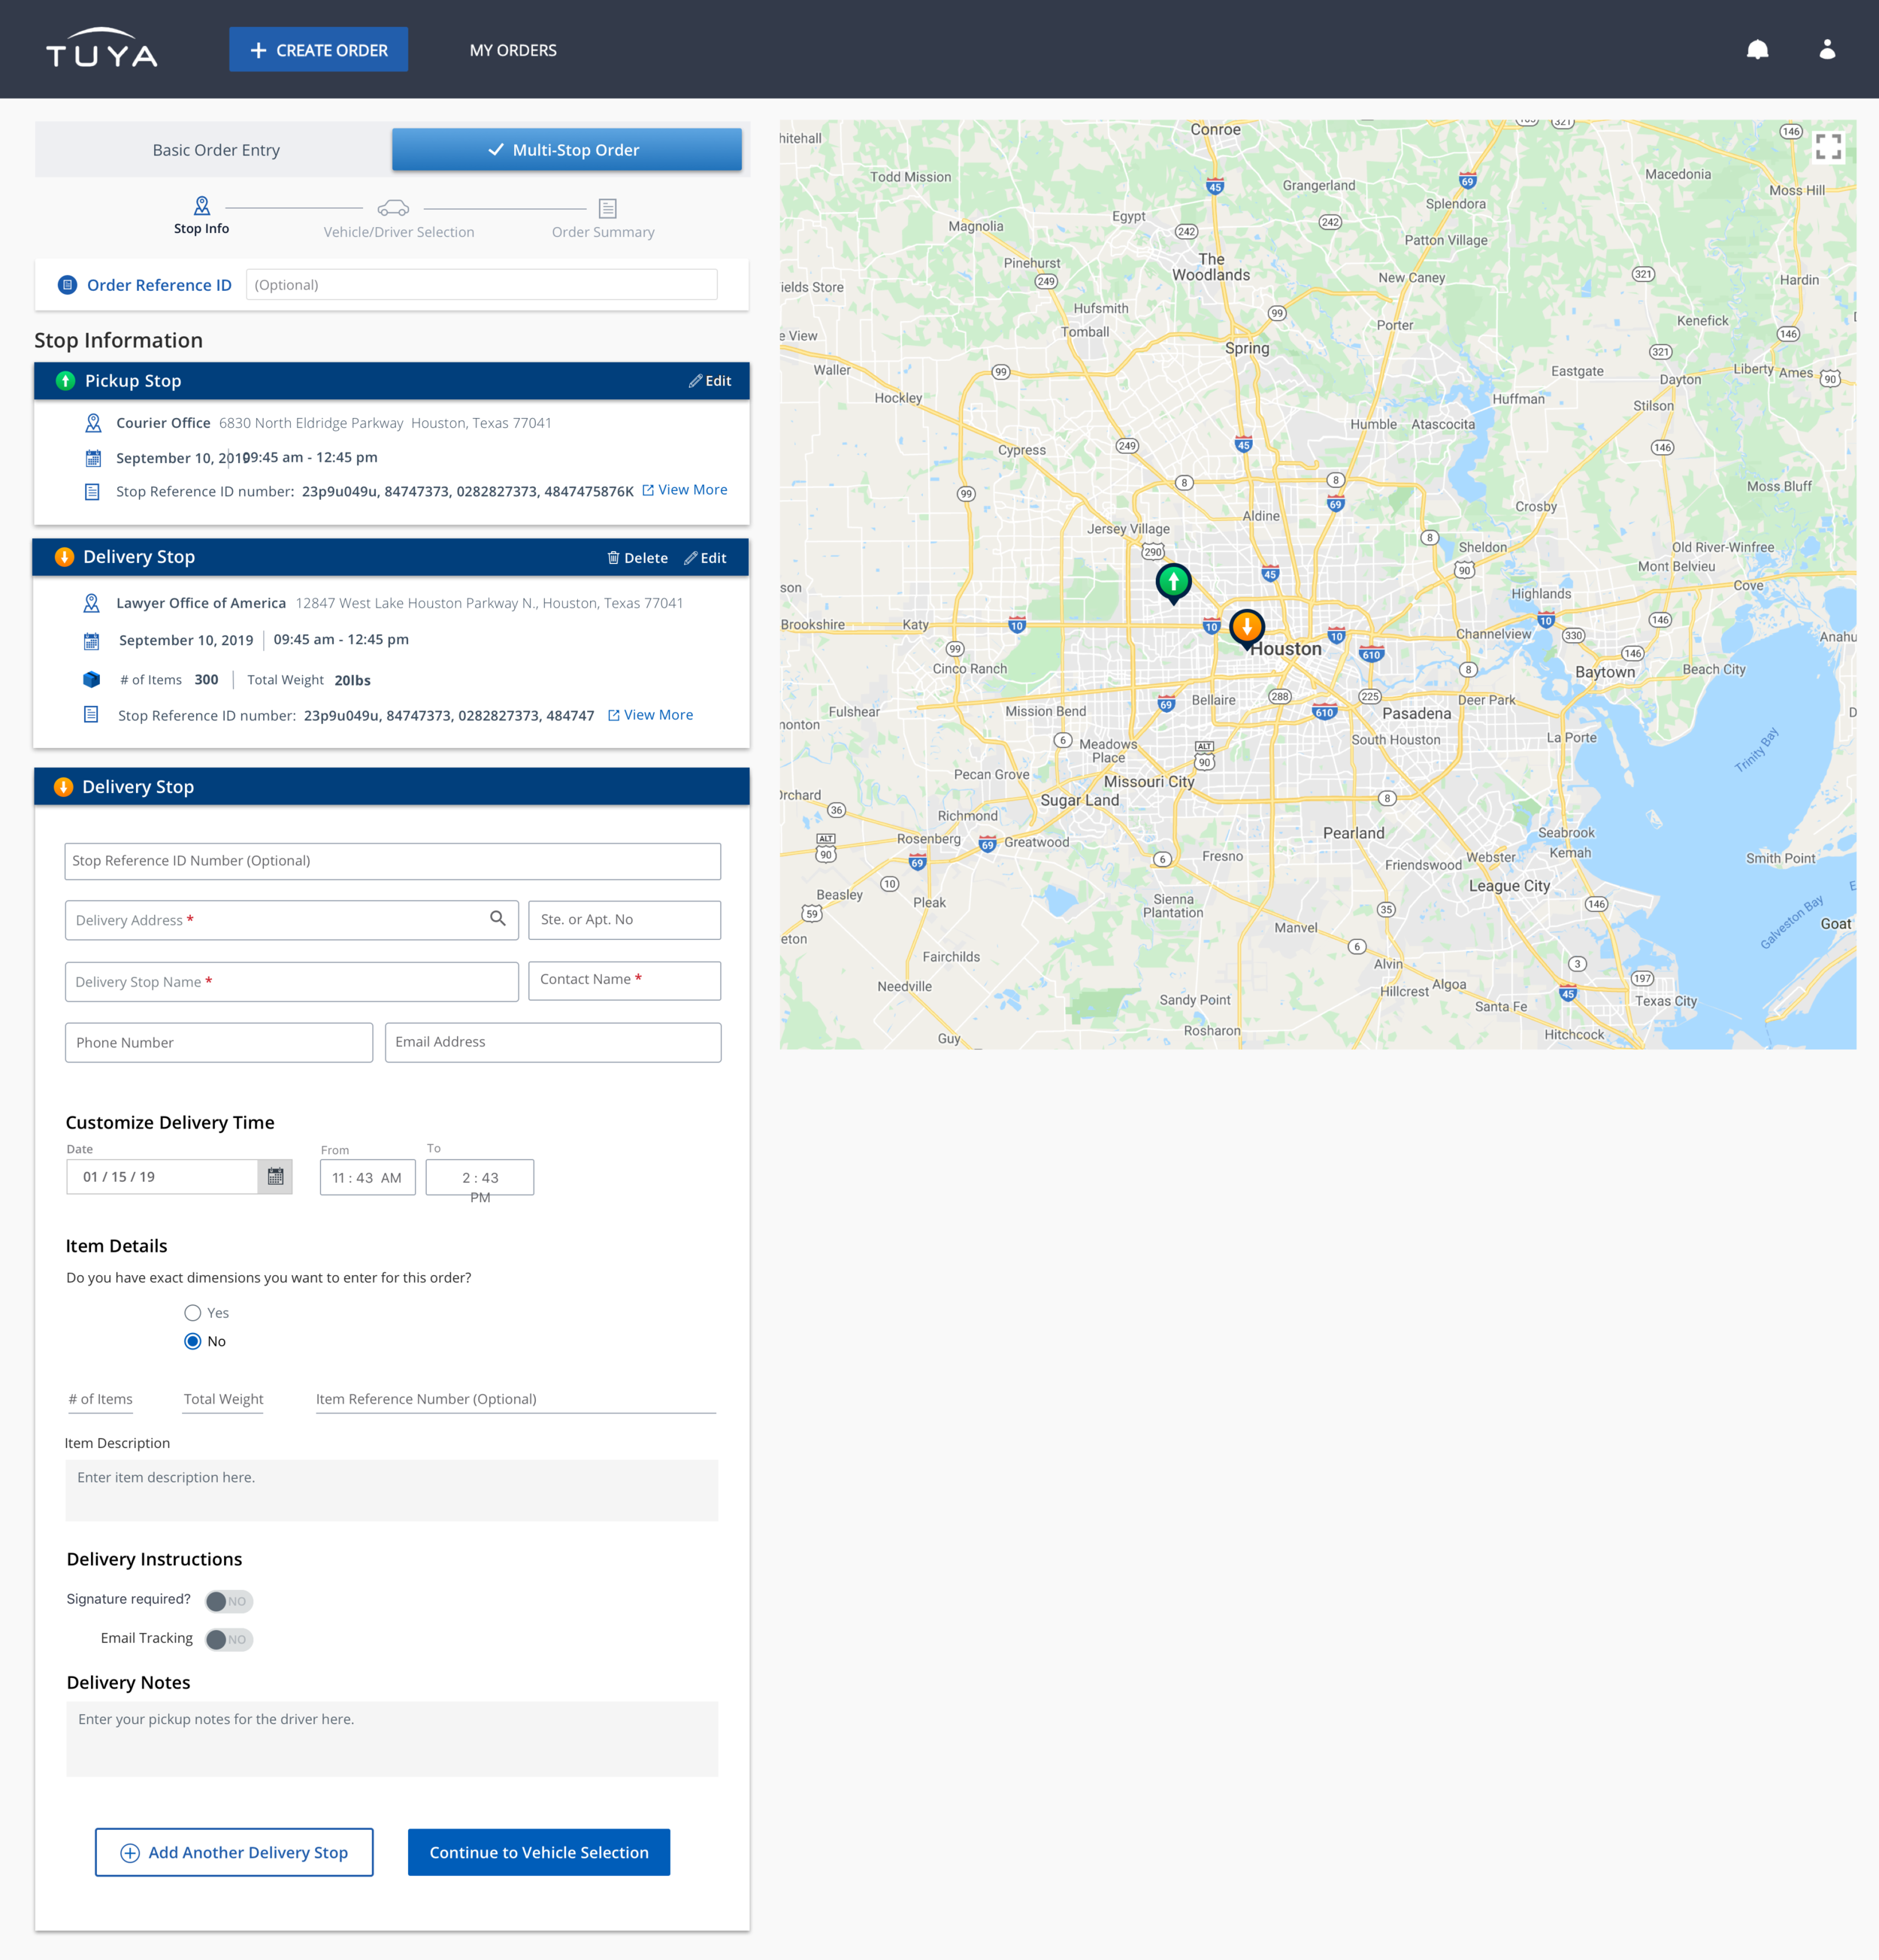Open MY ORDERS menu

[513, 50]
